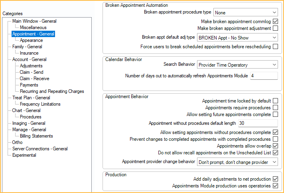
Task: Toggle Add daily adjustments to net production
Action: 275,179
